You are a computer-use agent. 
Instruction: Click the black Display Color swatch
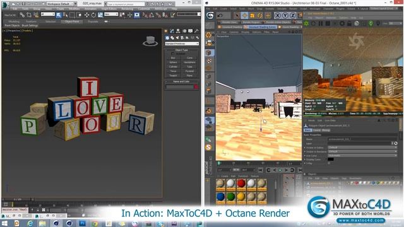[x=331, y=160]
